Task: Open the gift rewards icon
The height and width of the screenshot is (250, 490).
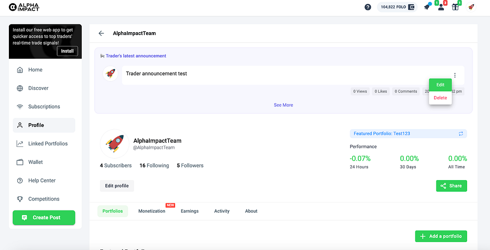Action: 455,7
